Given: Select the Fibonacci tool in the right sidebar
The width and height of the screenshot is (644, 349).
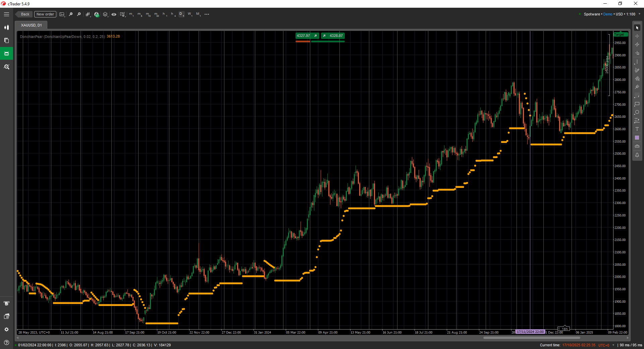Looking at the screenshot, I should (637, 95).
